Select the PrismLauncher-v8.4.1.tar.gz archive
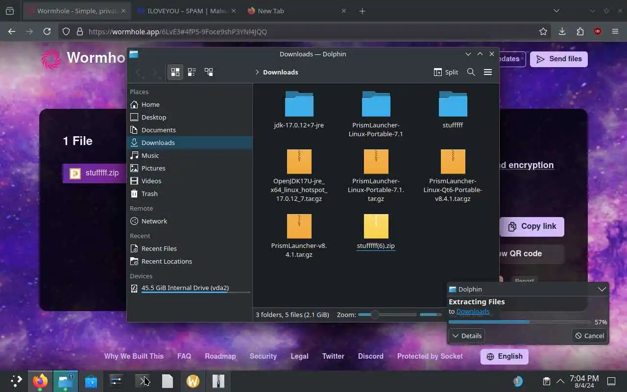 pos(299,236)
